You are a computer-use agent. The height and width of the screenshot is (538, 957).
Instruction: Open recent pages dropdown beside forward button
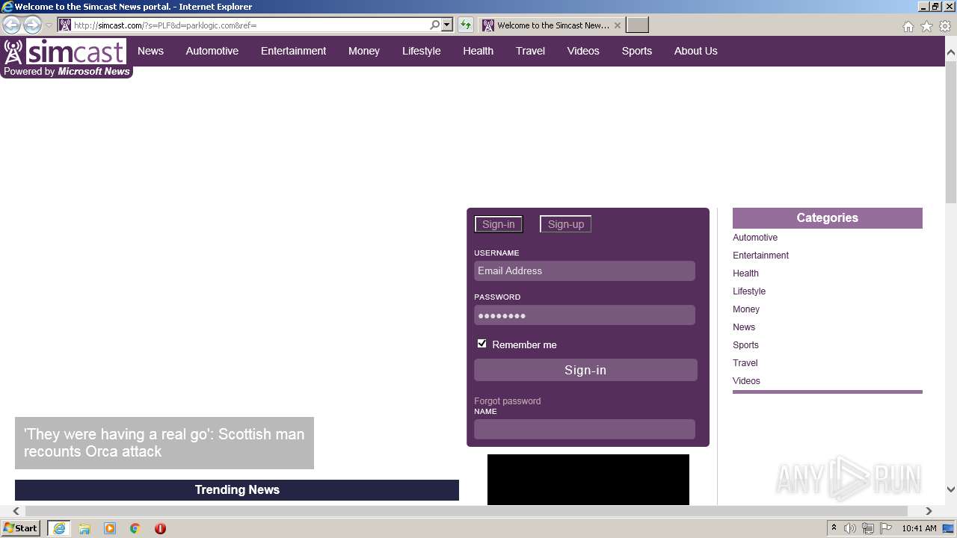point(49,25)
